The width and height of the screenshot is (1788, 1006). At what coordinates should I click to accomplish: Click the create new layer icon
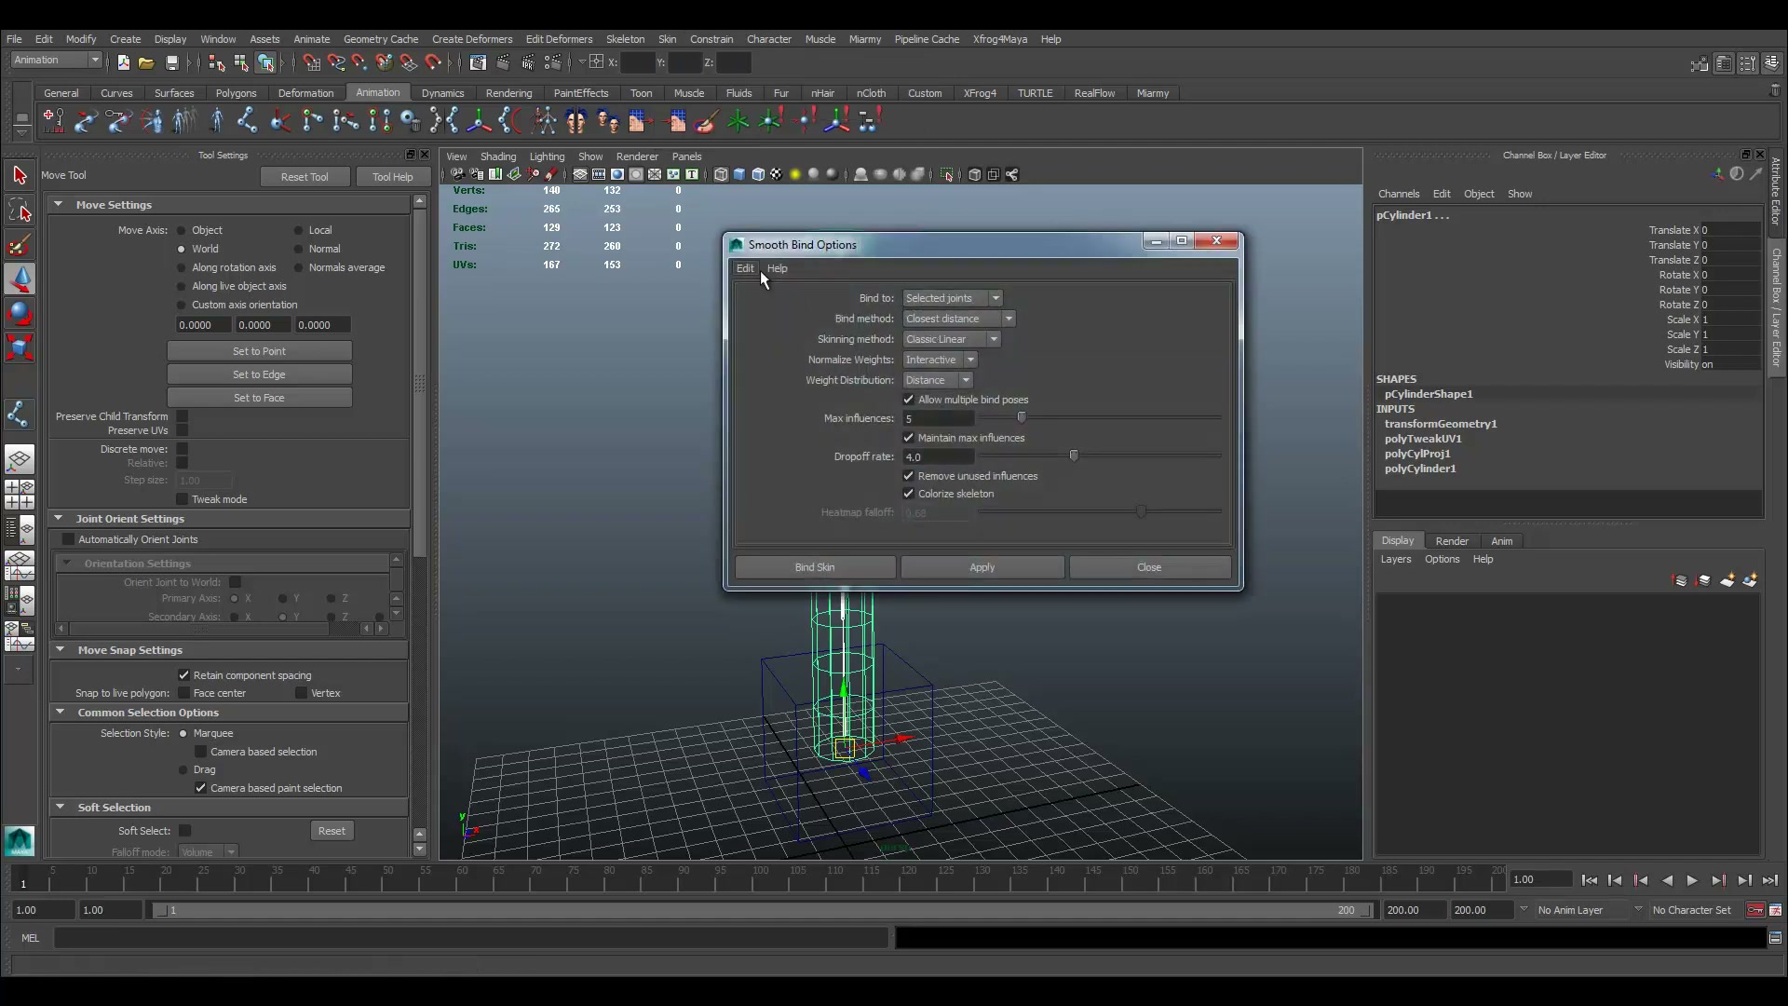click(1727, 580)
